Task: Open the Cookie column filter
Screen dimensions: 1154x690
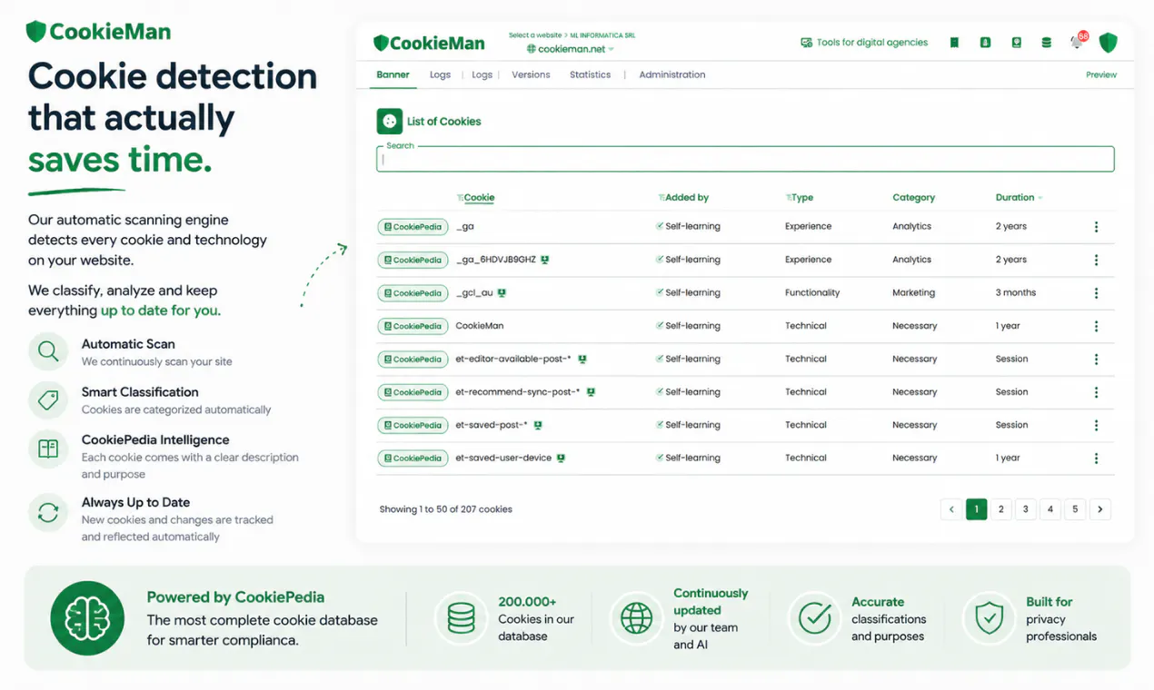Action: pos(460,198)
